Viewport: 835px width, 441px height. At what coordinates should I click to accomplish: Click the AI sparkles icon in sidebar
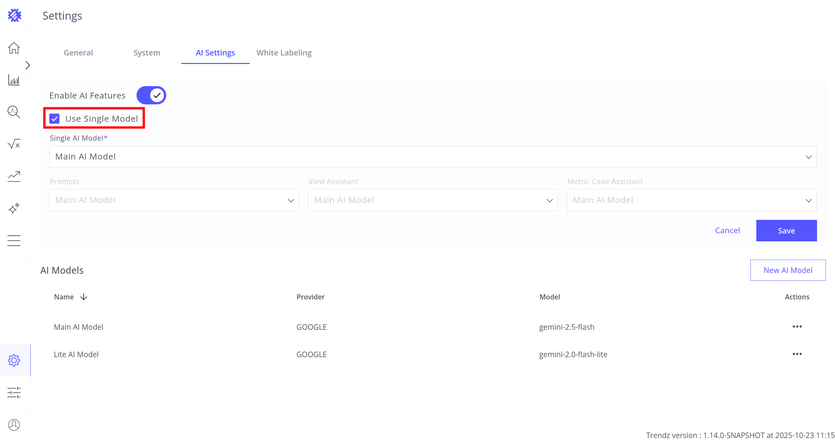click(14, 208)
